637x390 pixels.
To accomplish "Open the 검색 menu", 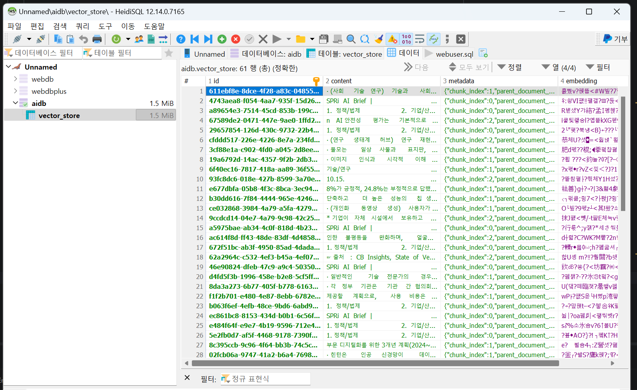I will coord(60,26).
